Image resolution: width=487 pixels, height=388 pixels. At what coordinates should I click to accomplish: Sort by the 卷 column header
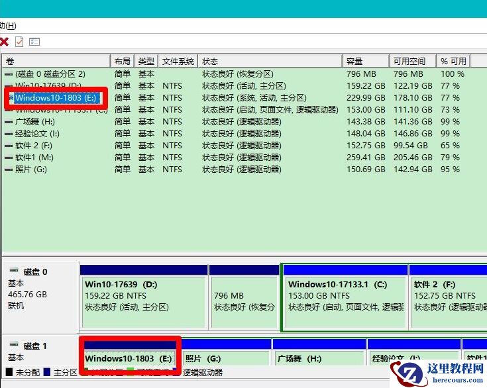click(x=56, y=61)
